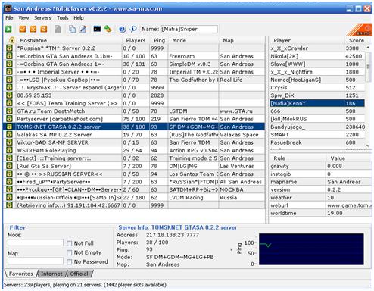The image size is (374, 291).
Task: Click the orange checkmark add-server icon
Action: point(23,29)
